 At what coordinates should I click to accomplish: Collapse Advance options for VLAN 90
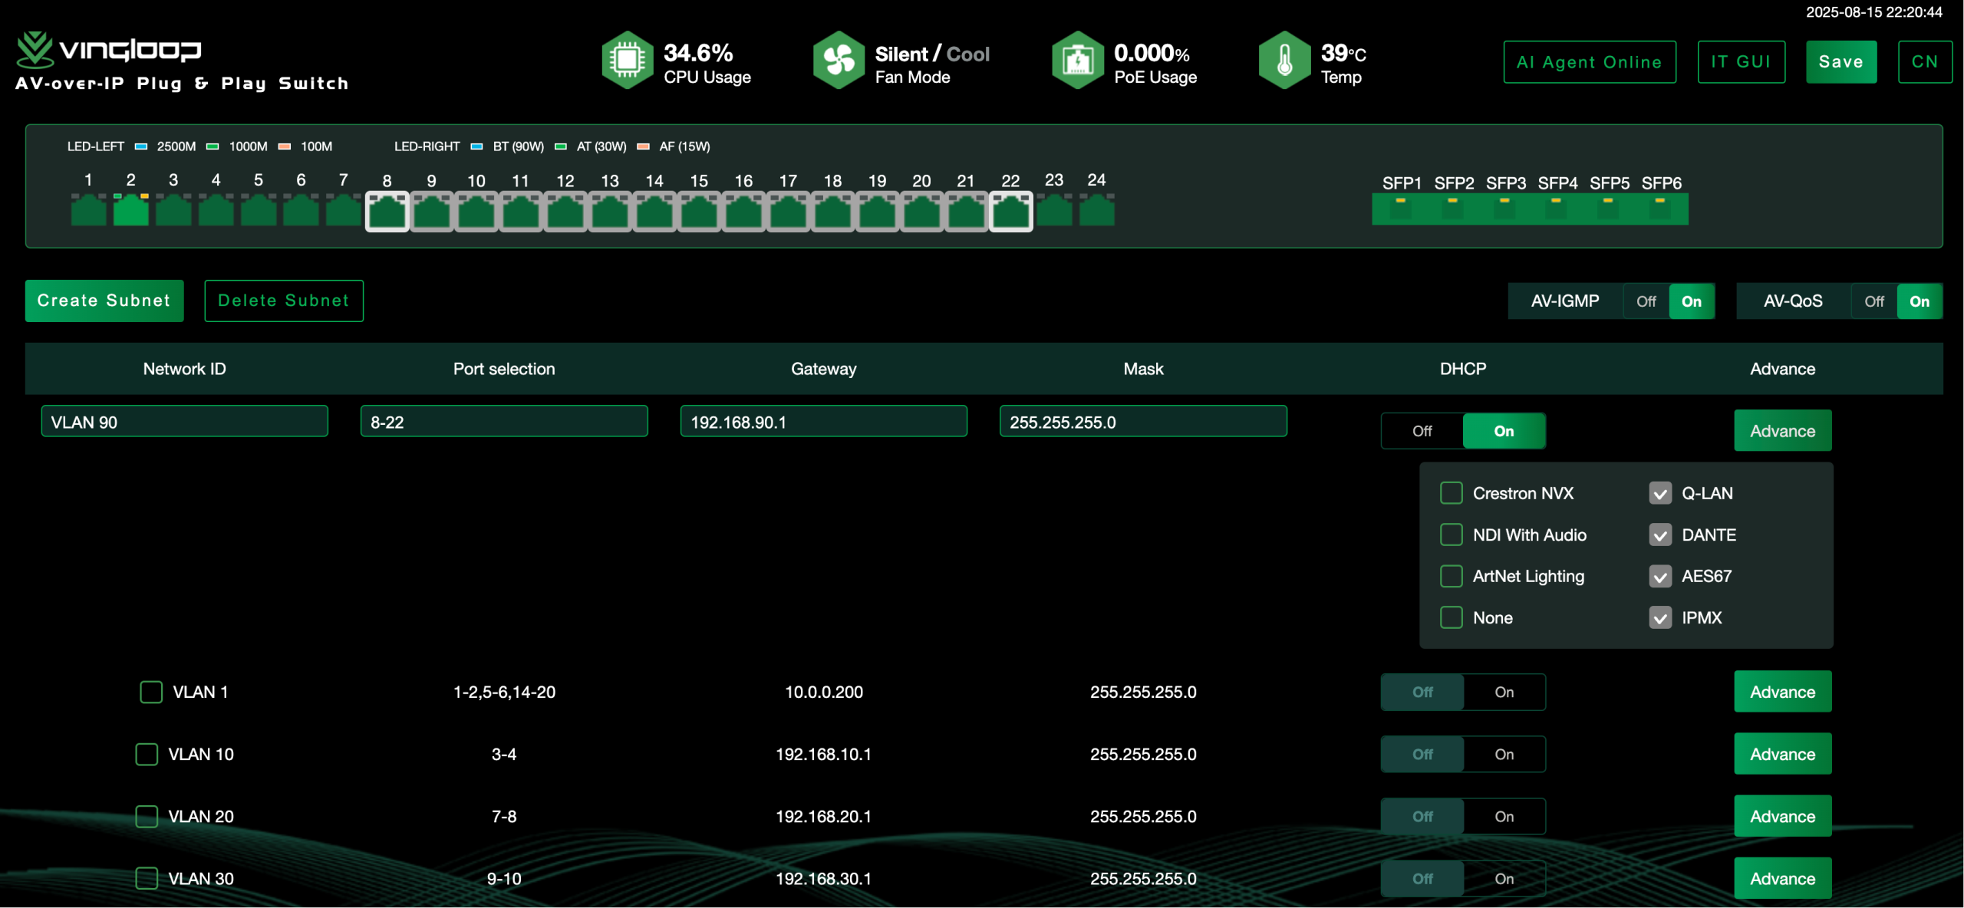pyautogui.click(x=1782, y=431)
